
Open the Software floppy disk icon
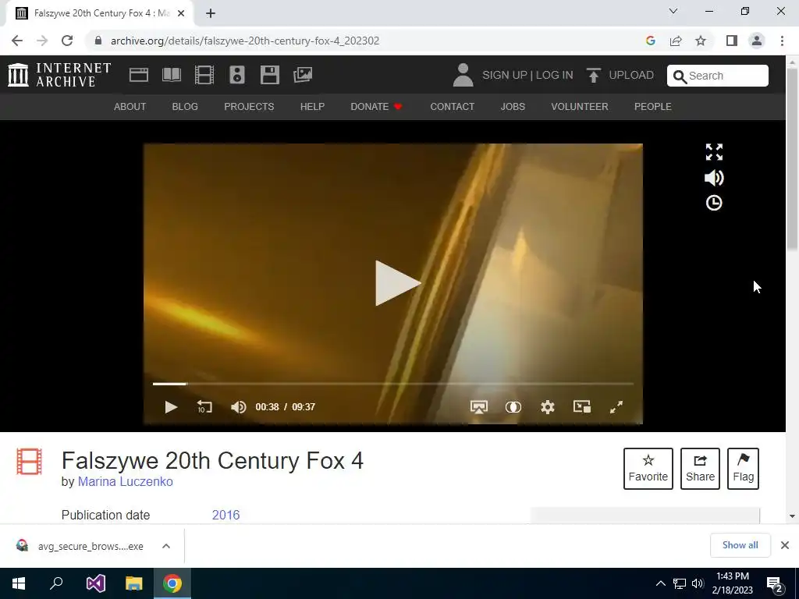point(269,75)
